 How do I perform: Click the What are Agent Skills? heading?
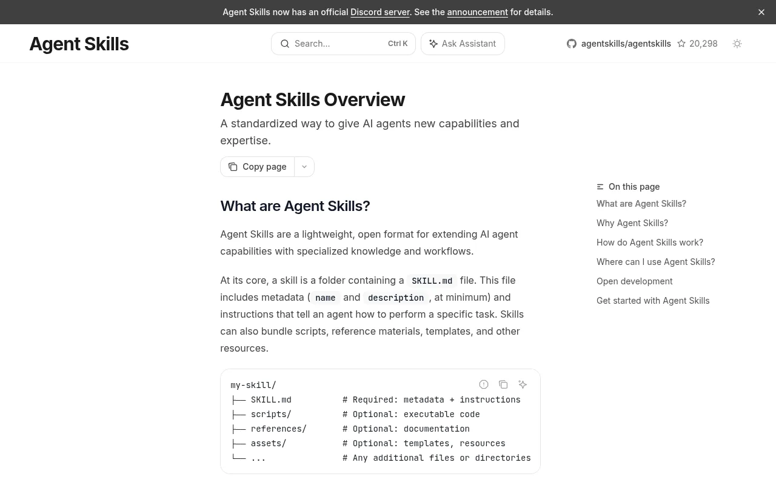tap(295, 206)
